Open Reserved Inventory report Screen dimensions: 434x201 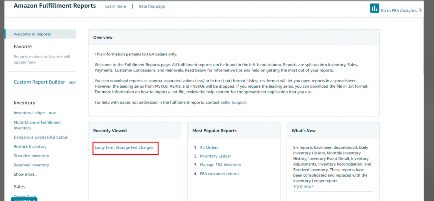pyautogui.click(x=31, y=165)
